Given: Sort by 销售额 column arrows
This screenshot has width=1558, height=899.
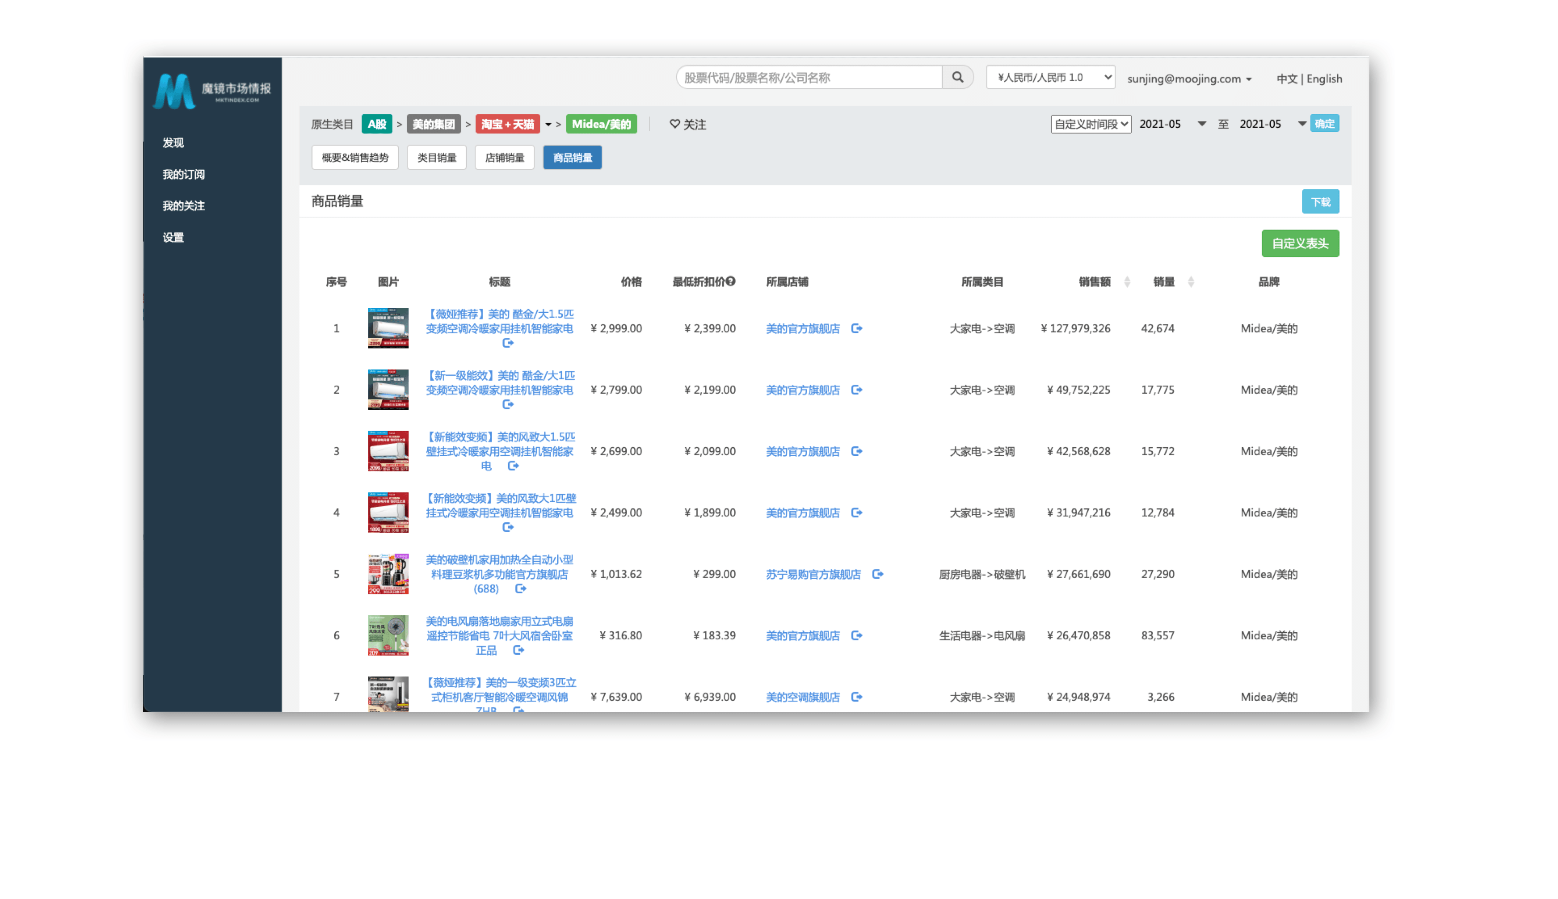Looking at the screenshot, I should click(x=1127, y=282).
